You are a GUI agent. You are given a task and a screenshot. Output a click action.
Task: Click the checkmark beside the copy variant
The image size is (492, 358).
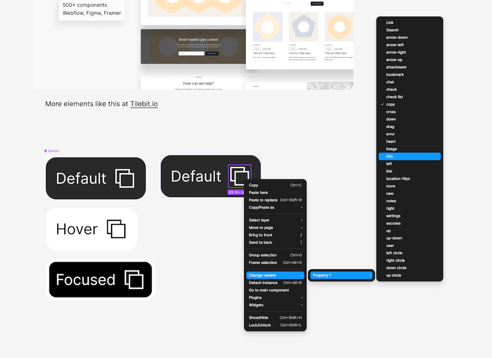[382, 104]
